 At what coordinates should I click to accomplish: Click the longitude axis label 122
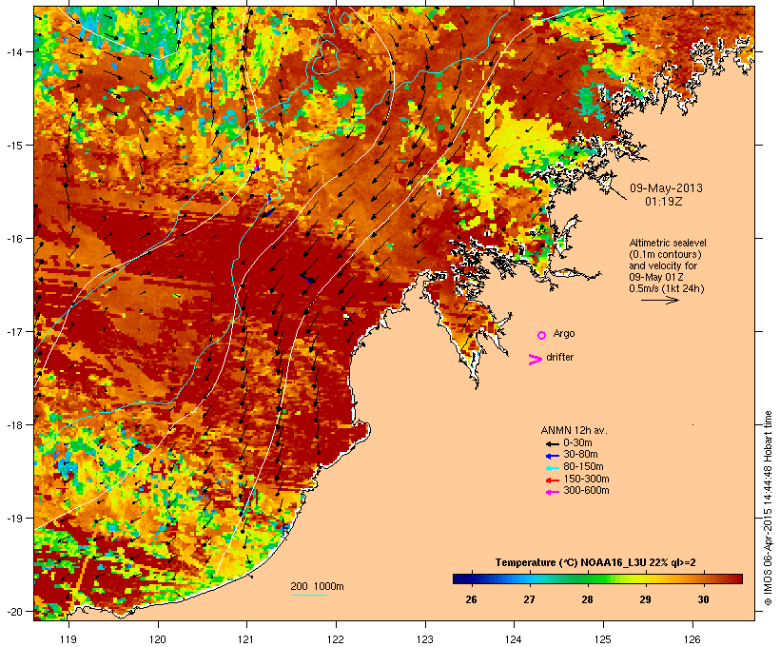(336, 639)
